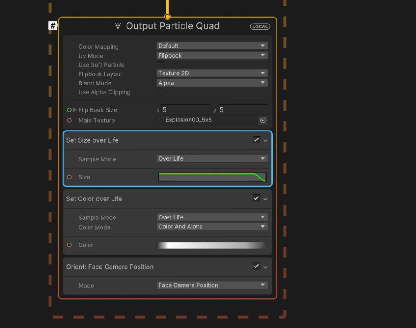Disable the Orient block checkbox
The width and height of the screenshot is (416, 328).
coord(256,266)
